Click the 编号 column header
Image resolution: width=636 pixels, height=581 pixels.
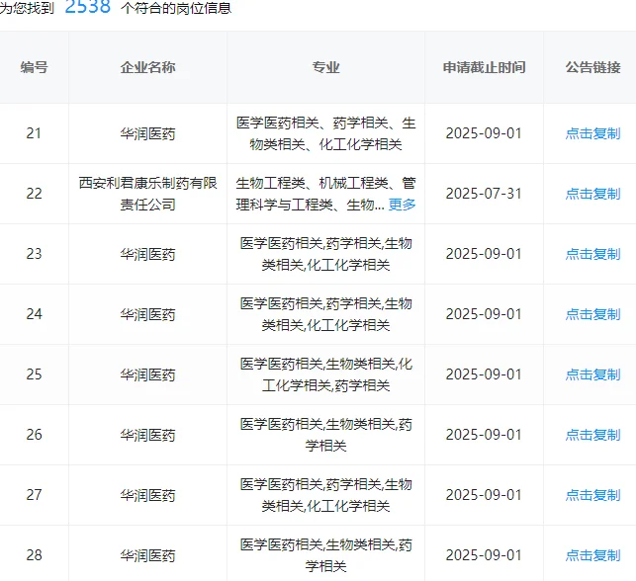coord(34,67)
